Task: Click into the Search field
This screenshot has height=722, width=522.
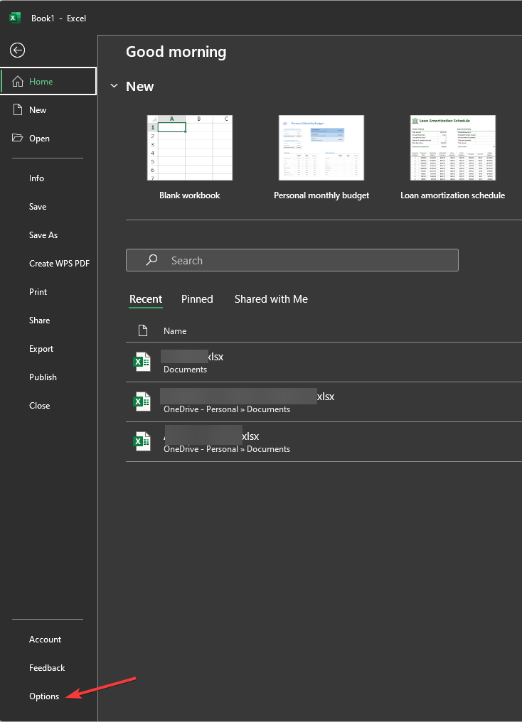Action: (x=292, y=260)
